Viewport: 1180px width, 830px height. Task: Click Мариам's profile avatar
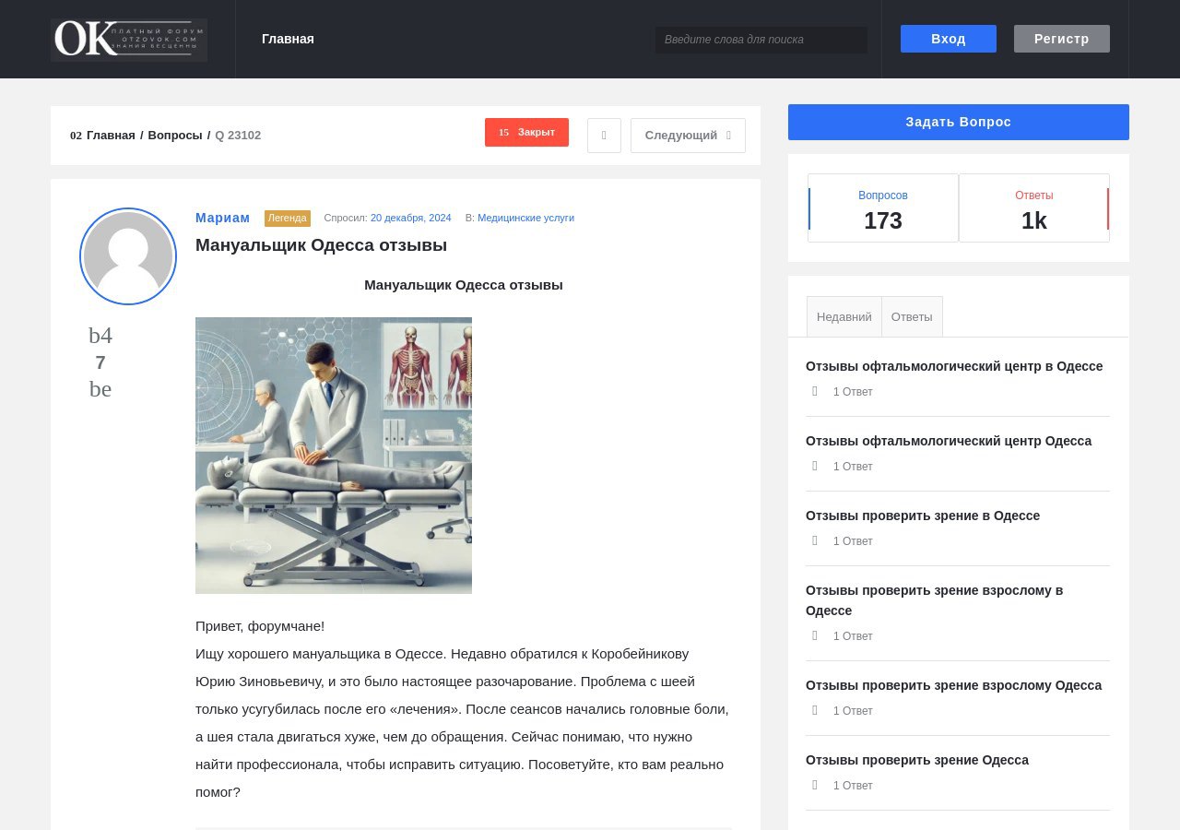coord(128,256)
